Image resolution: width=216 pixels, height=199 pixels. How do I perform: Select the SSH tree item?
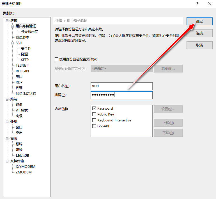pyautogui.click(x=19, y=43)
